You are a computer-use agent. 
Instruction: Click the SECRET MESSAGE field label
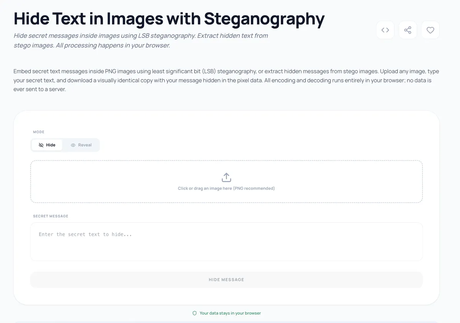coord(51,216)
